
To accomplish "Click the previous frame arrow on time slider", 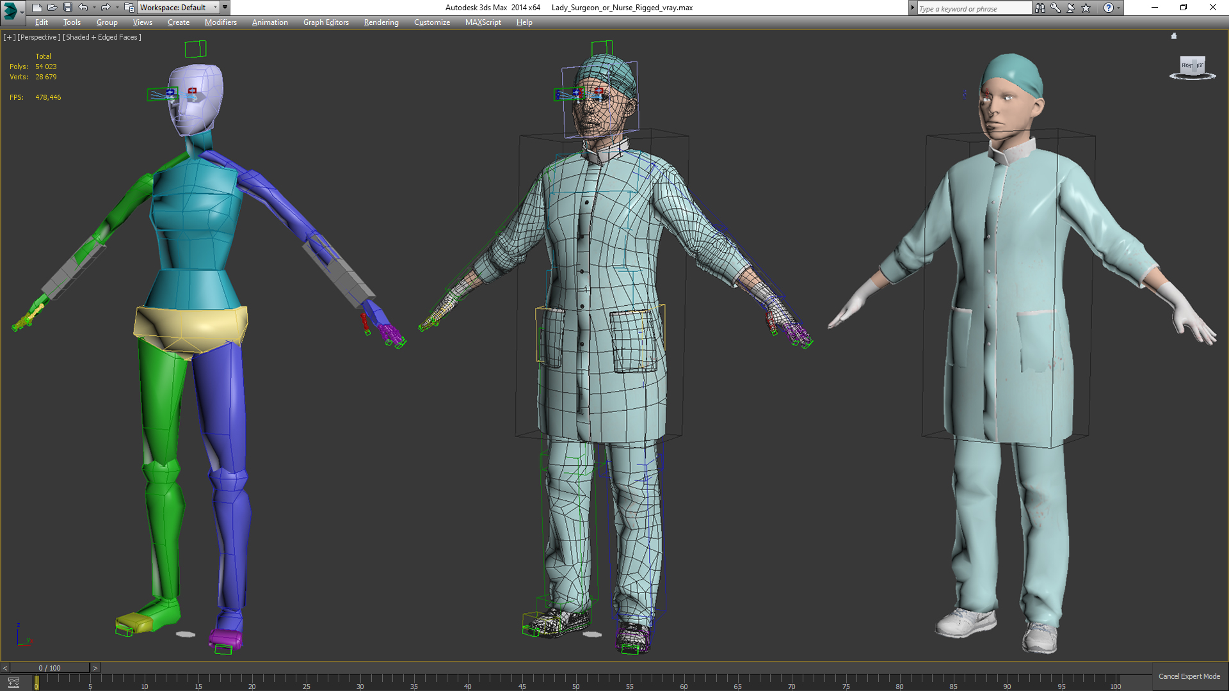I will click(5, 668).
